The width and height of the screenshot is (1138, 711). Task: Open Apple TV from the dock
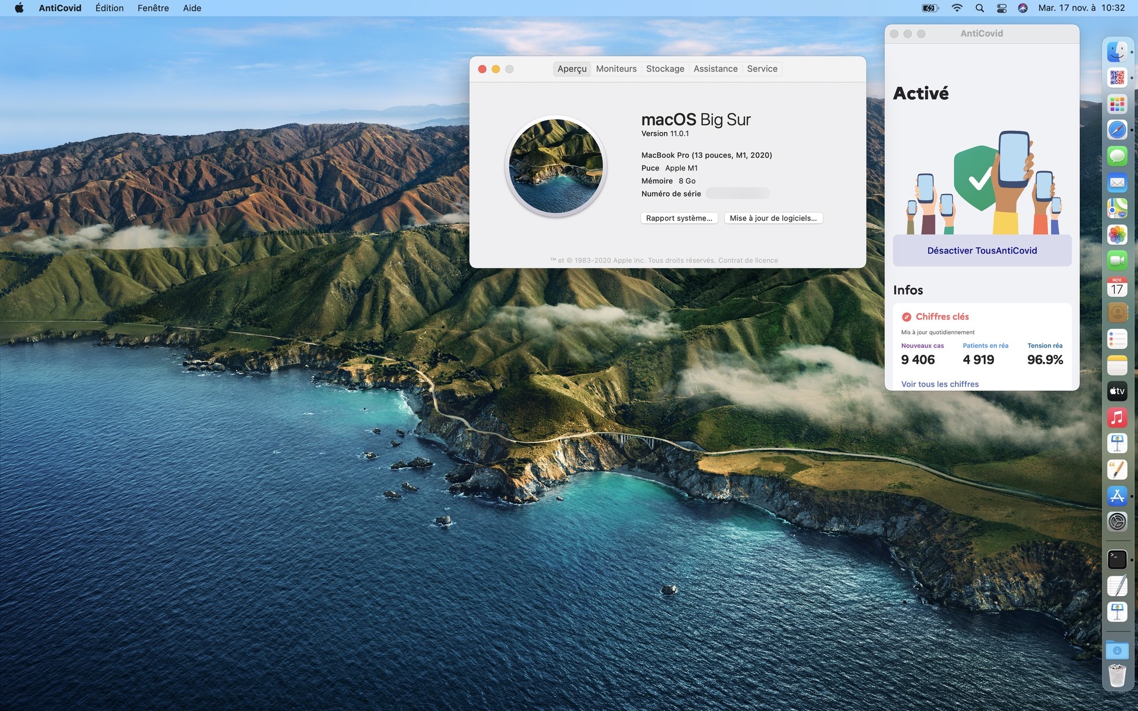pyautogui.click(x=1117, y=391)
